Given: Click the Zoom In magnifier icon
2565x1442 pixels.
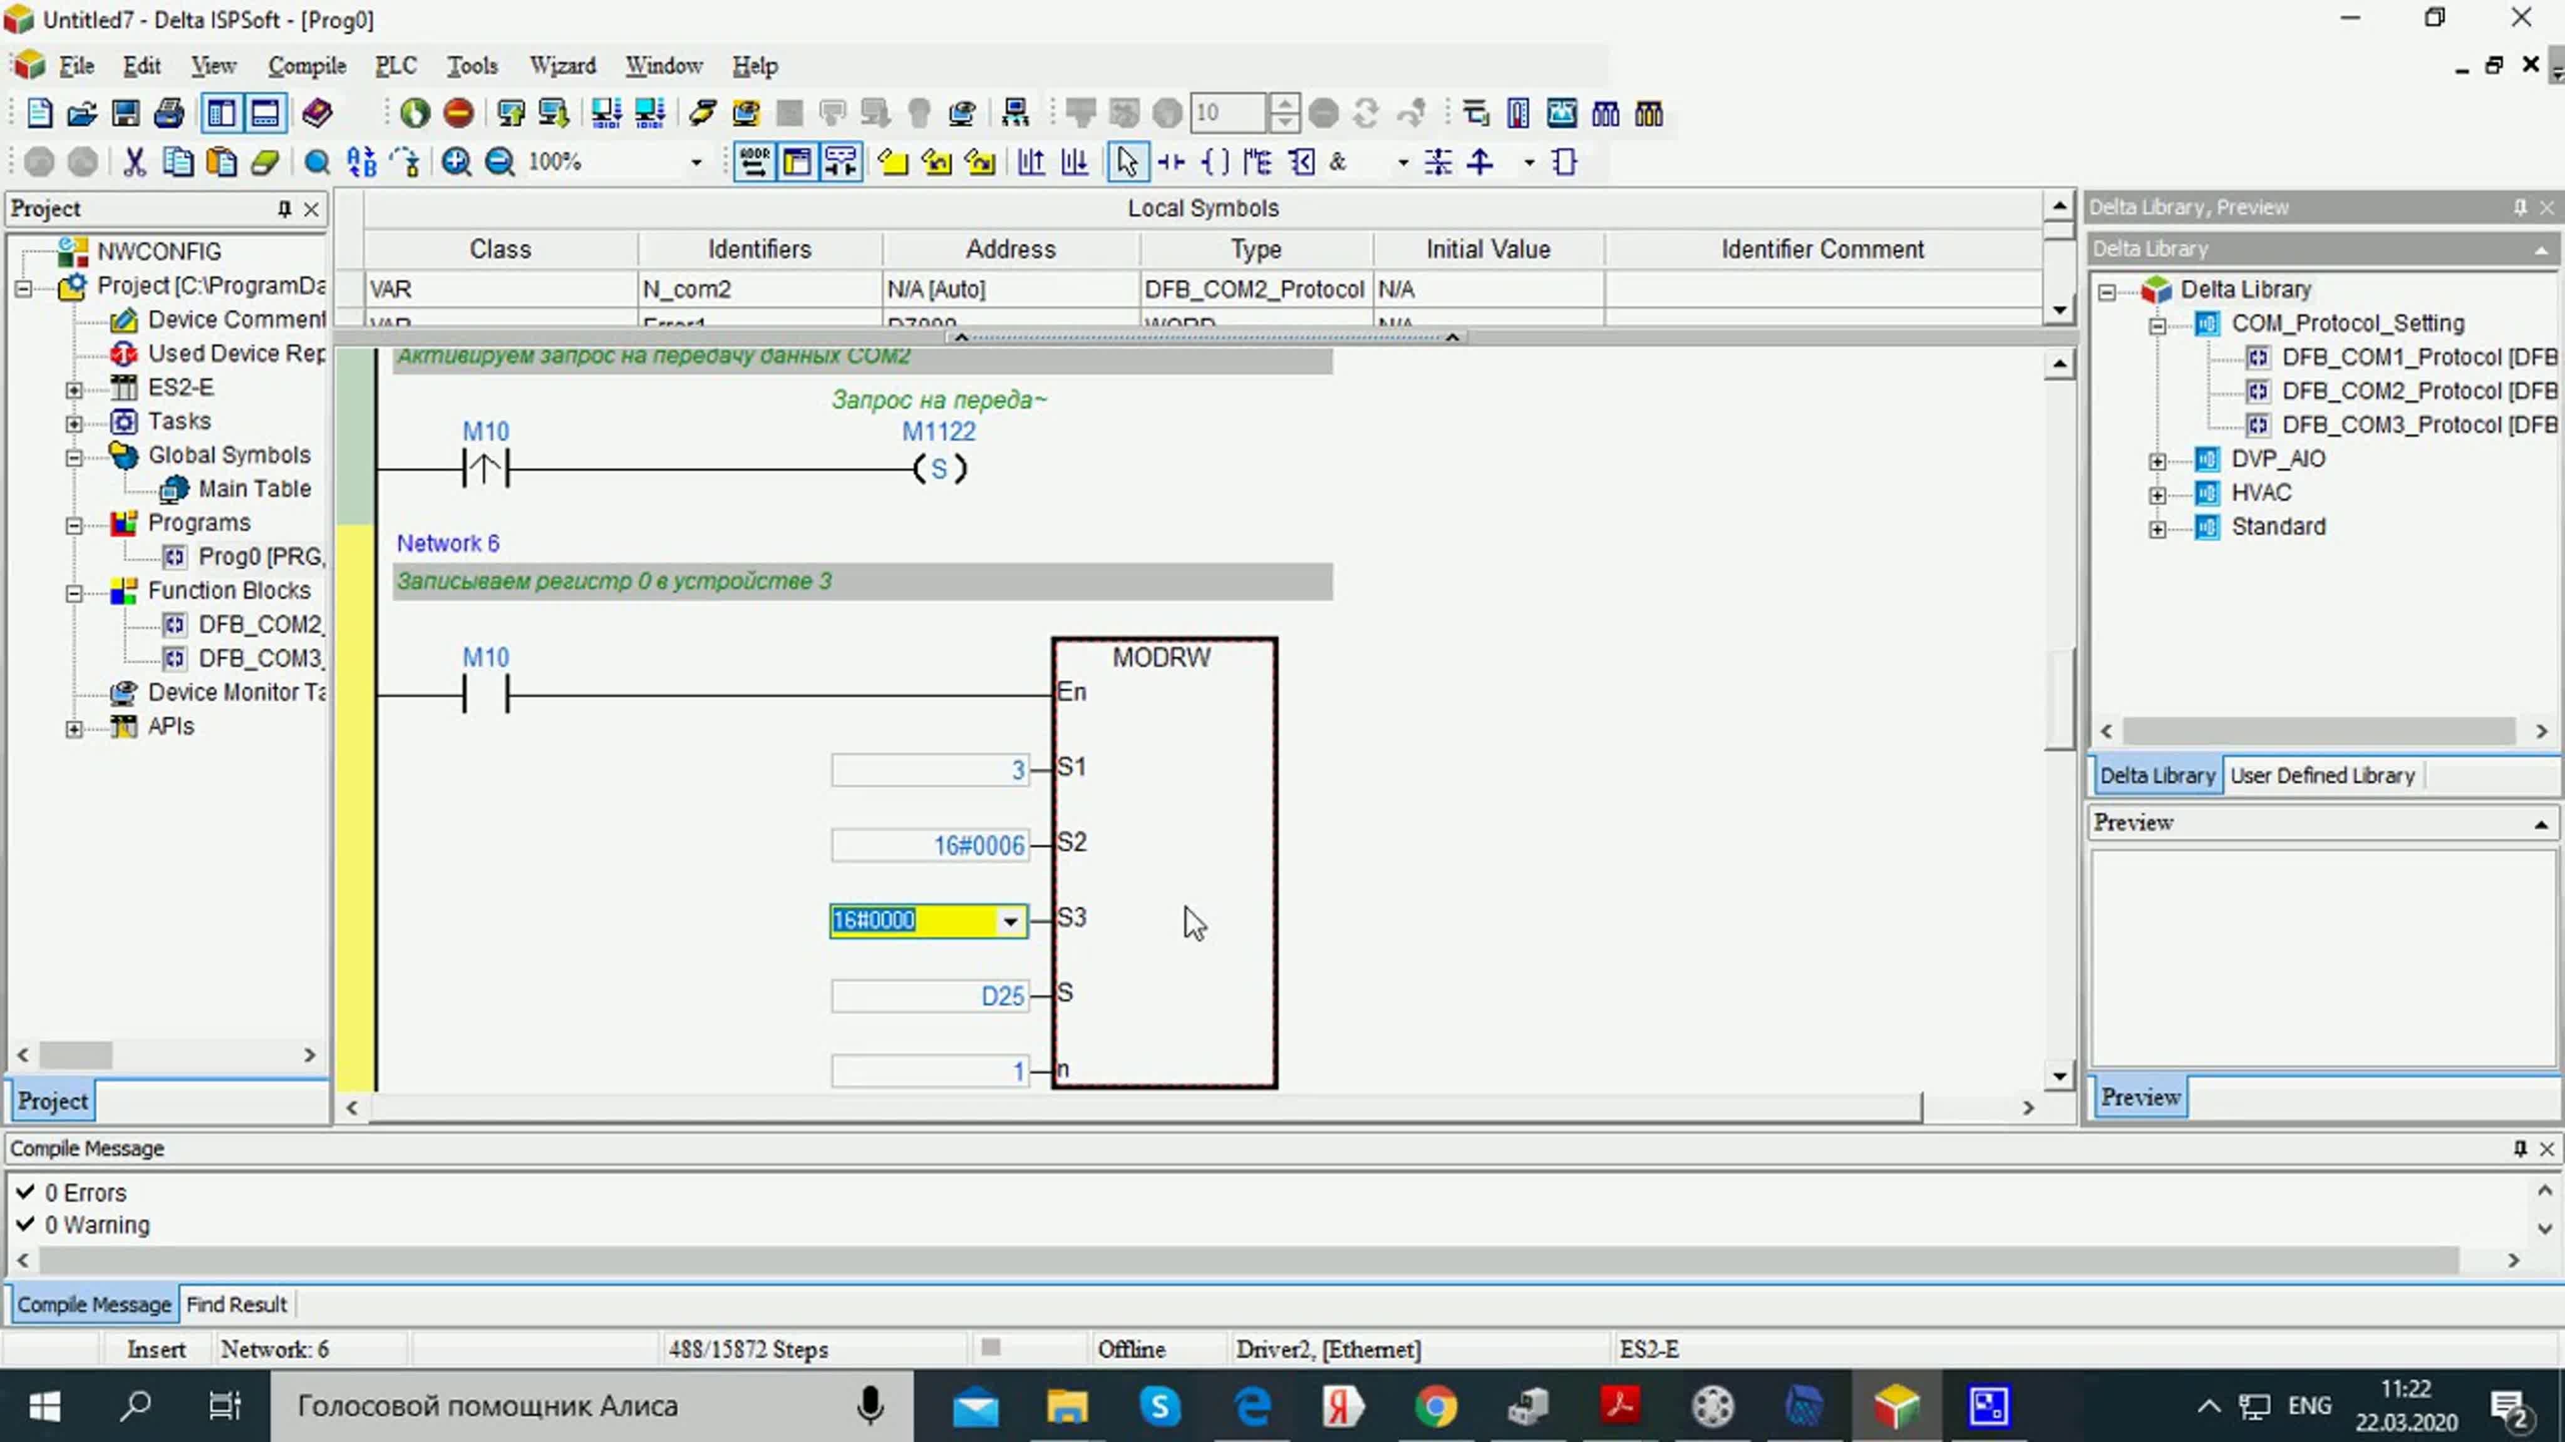Looking at the screenshot, I should pos(456,162).
